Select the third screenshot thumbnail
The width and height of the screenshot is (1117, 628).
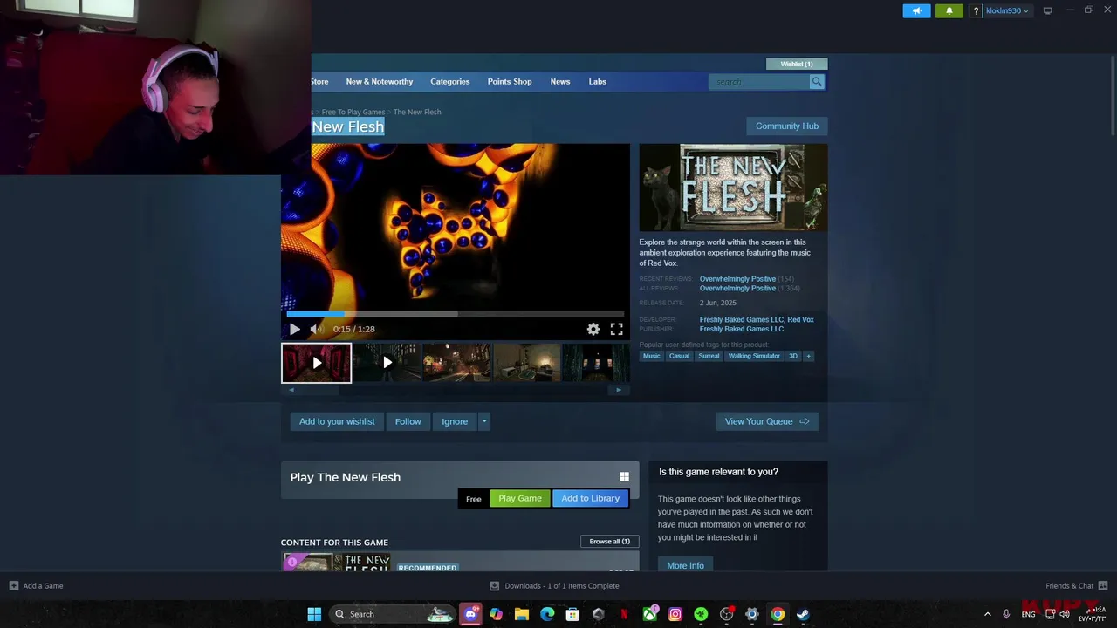click(x=457, y=363)
